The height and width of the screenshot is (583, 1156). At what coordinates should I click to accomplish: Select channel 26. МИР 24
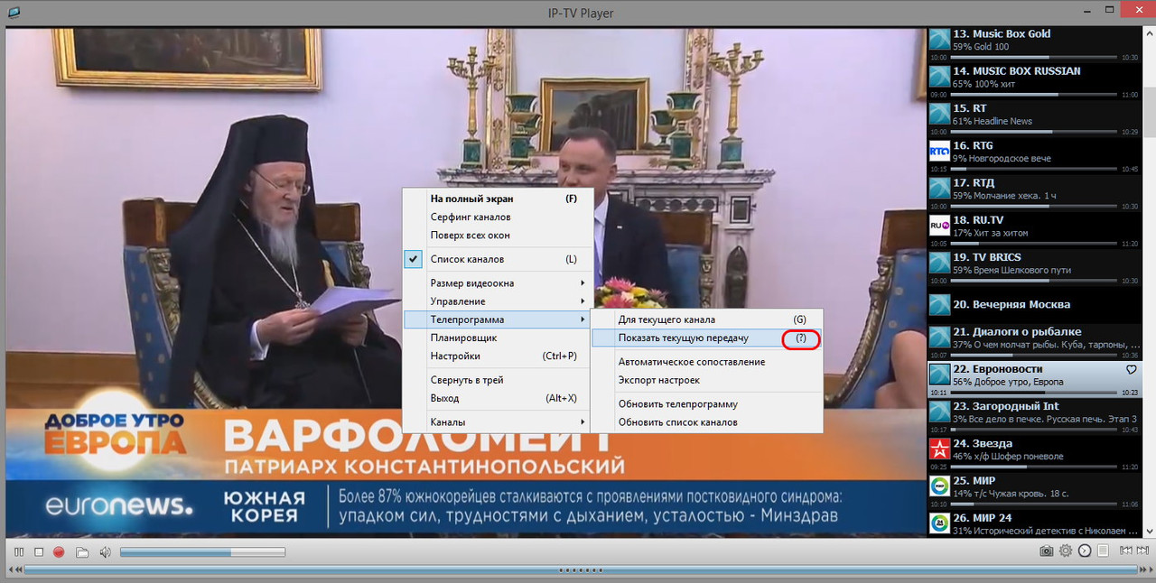click(1035, 523)
